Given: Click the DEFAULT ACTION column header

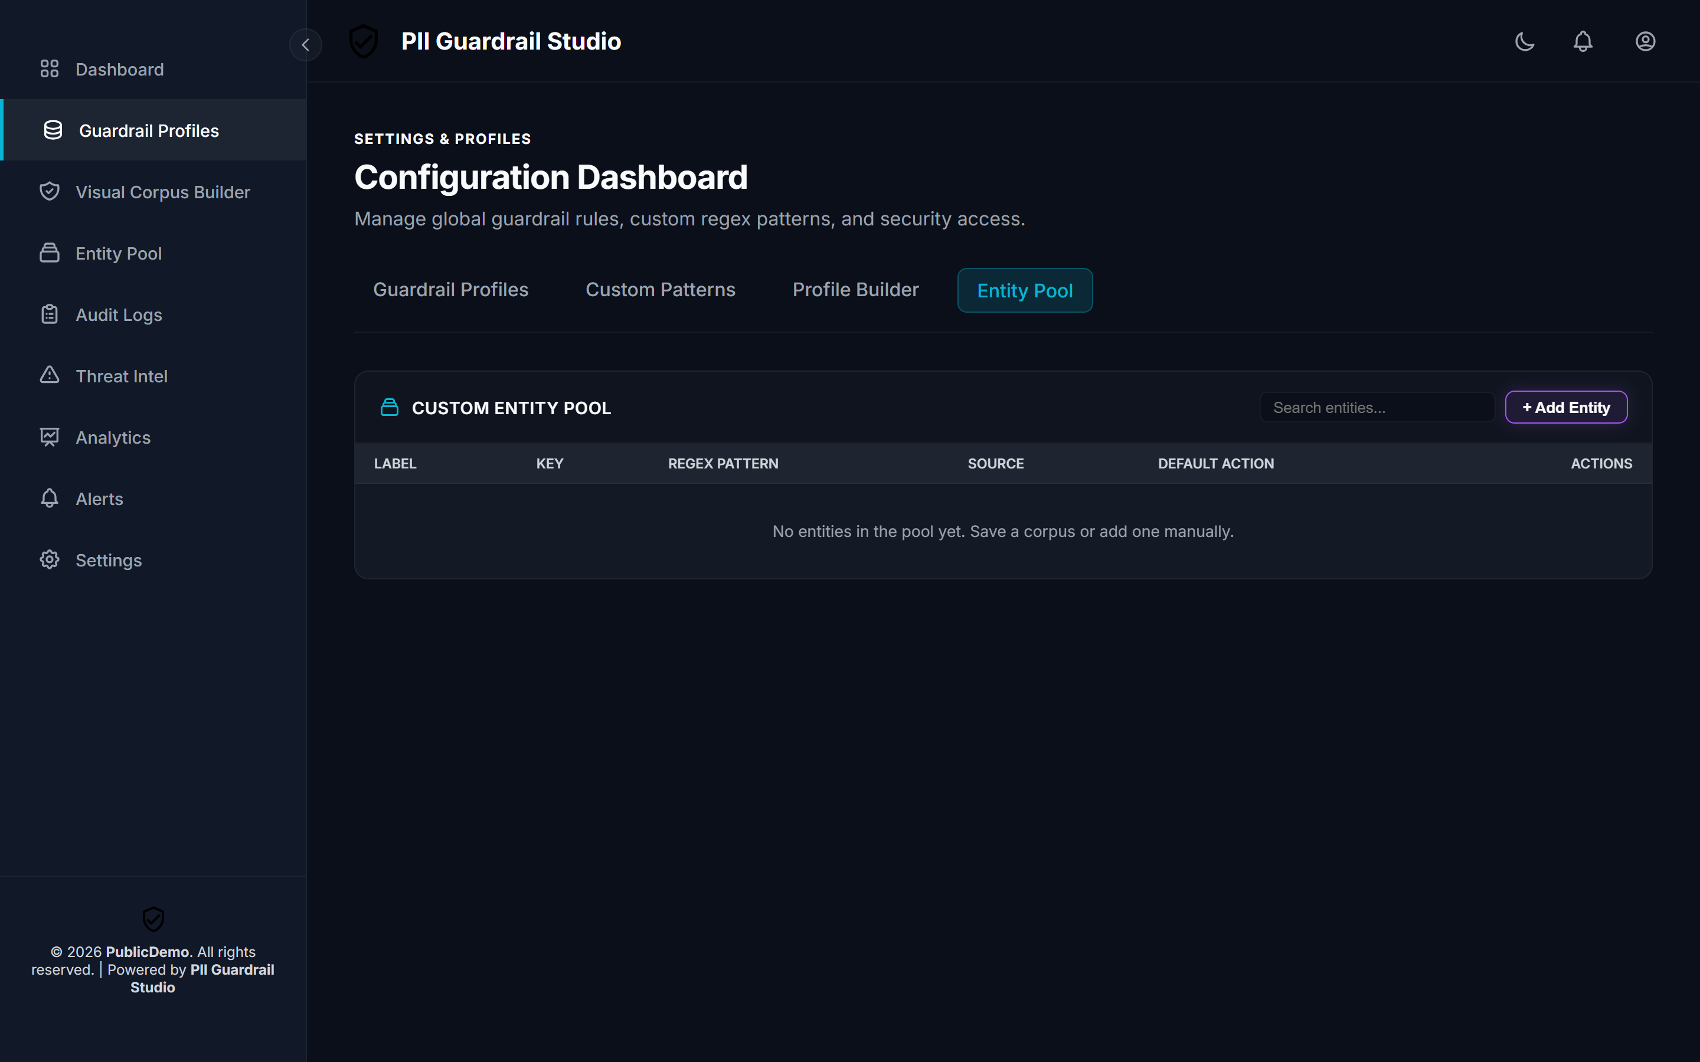Looking at the screenshot, I should (1216, 464).
